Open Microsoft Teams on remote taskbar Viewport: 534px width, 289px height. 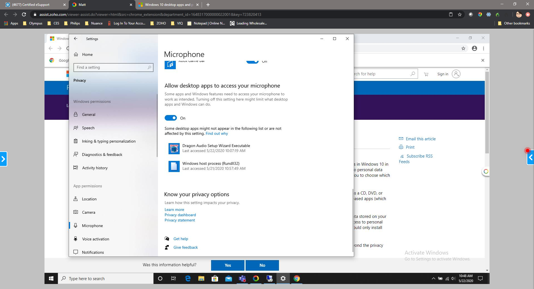[x=242, y=278]
